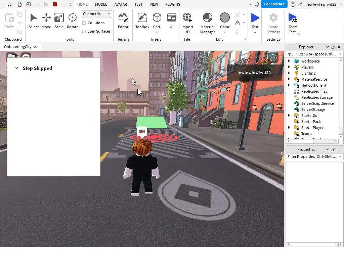Click the share icon beside username
Screen dimensions: 344x258
(x=300, y=4)
